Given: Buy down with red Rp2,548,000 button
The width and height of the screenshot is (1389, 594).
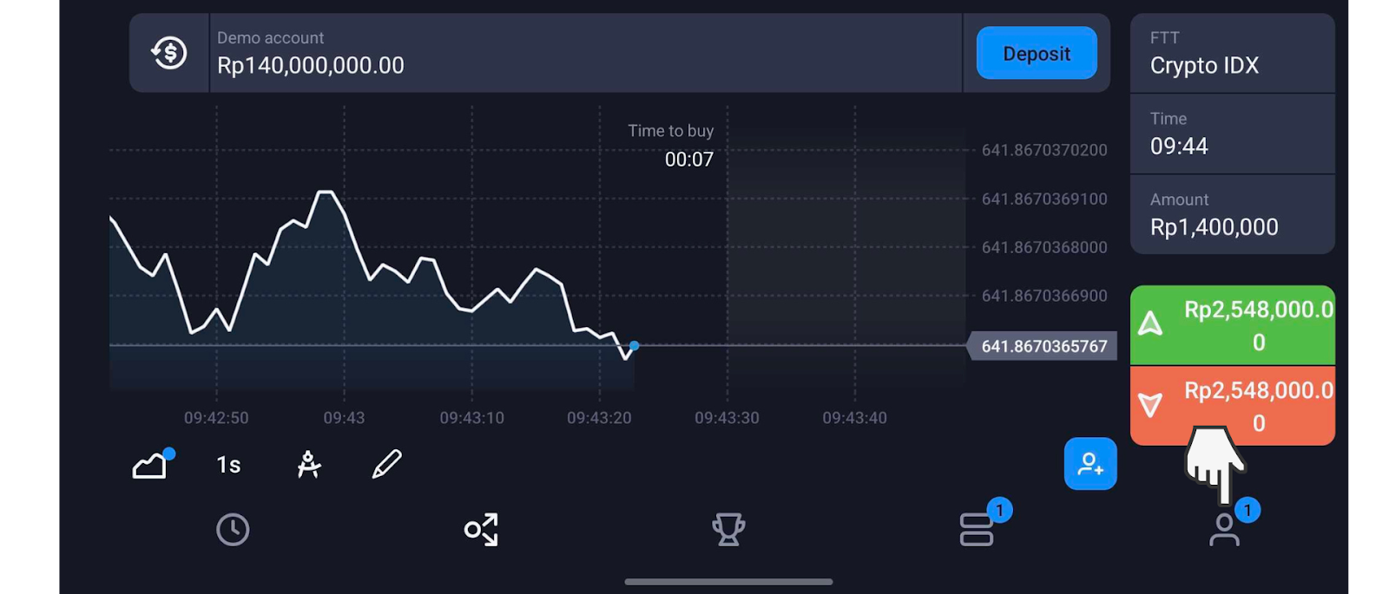Looking at the screenshot, I should point(1232,405).
